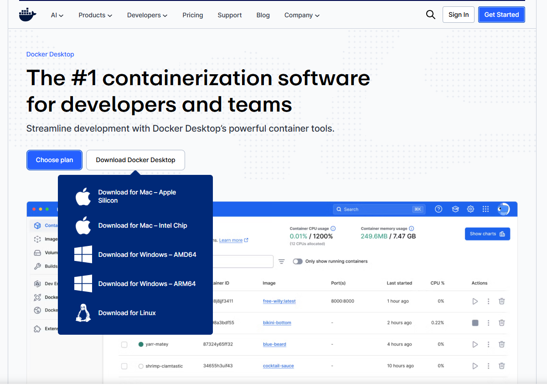547x388 pixels.
Task: Start the free-willy:latest container with play icon
Action: pyautogui.click(x=475, y=301)
